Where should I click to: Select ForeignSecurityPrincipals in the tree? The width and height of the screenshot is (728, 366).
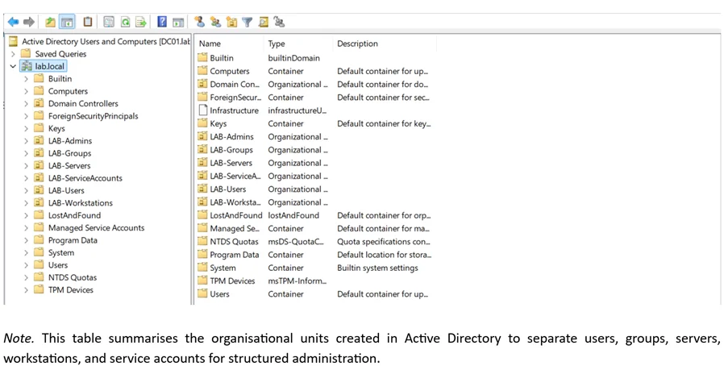coord(93,116)
